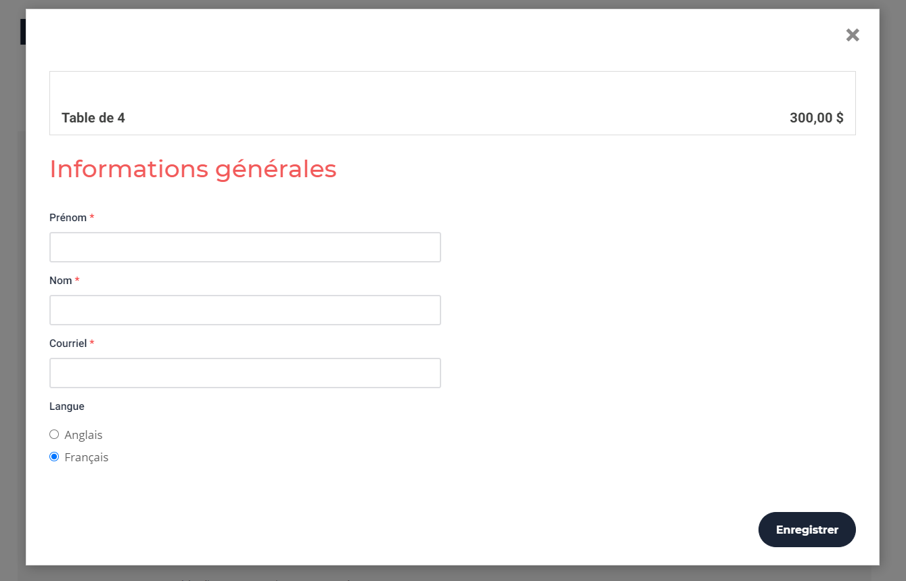Click the Prénom text field

[x=245, y=248]
